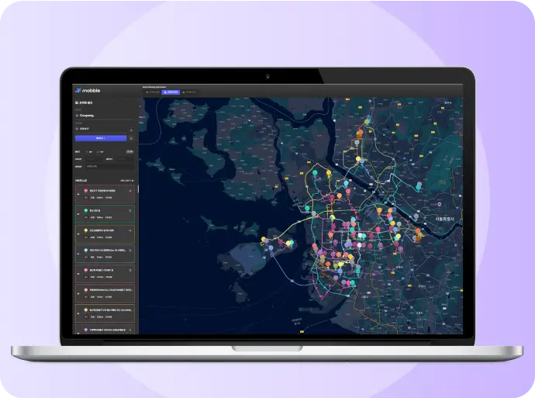This screenshot has width=535, height=398.
Task: Click the left-edge icon of the yellow-pin card
Action: 78,234
